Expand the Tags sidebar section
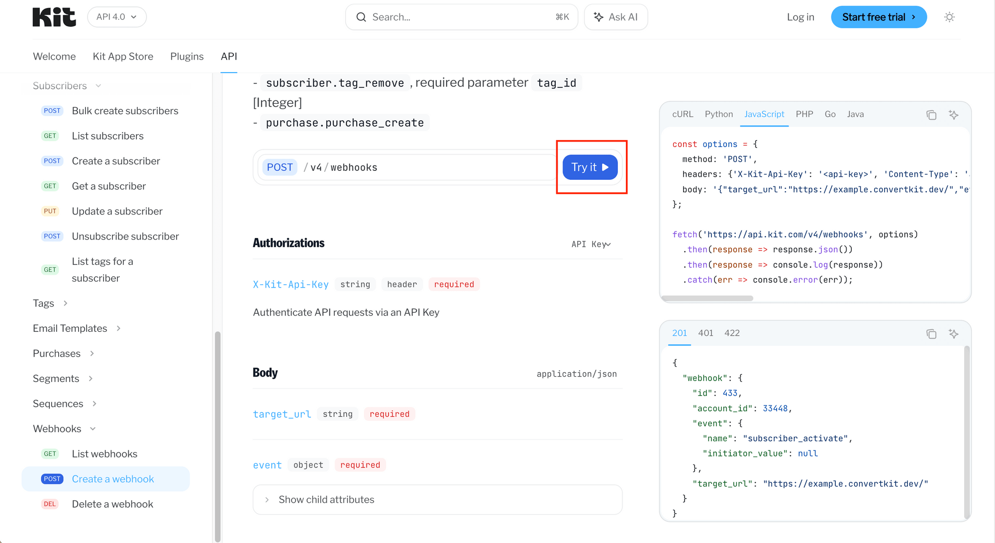The height and width of the screenshot is (543, 995). (x=50, y=304)
